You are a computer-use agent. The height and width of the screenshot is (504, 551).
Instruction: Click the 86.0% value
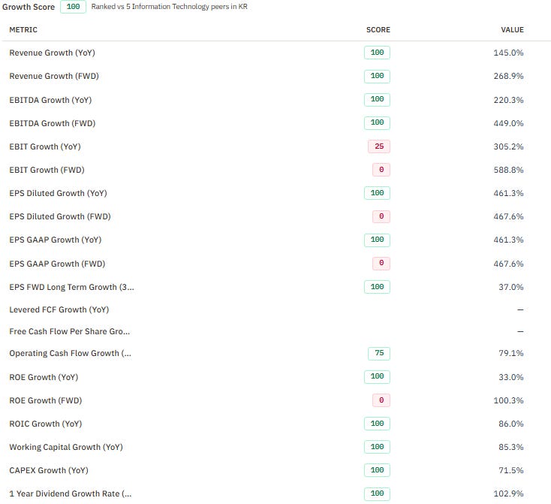pos(511,424)
